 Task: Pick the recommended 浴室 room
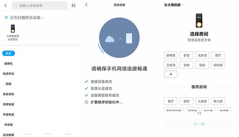187,101
